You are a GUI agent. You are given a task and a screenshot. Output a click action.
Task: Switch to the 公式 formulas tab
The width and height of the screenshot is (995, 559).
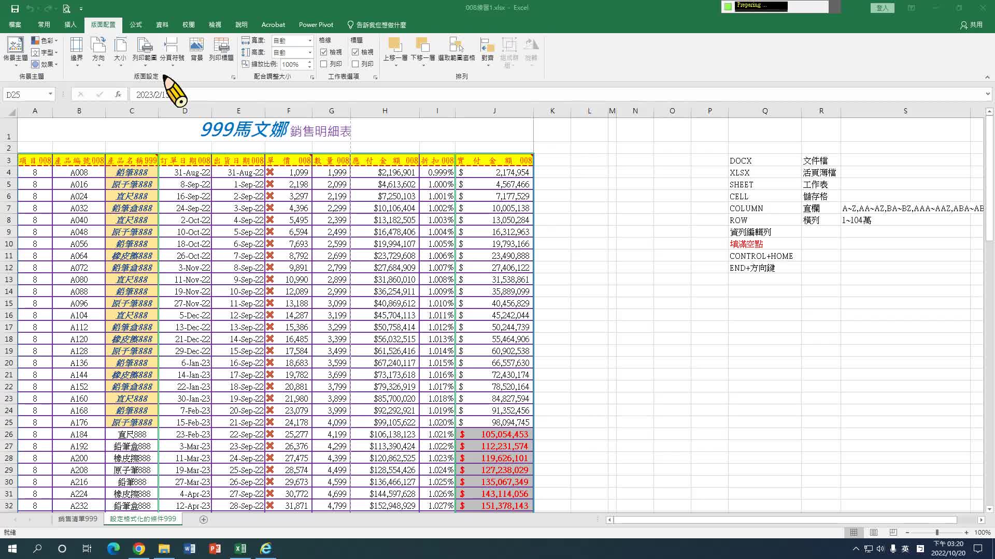point(136,25)
